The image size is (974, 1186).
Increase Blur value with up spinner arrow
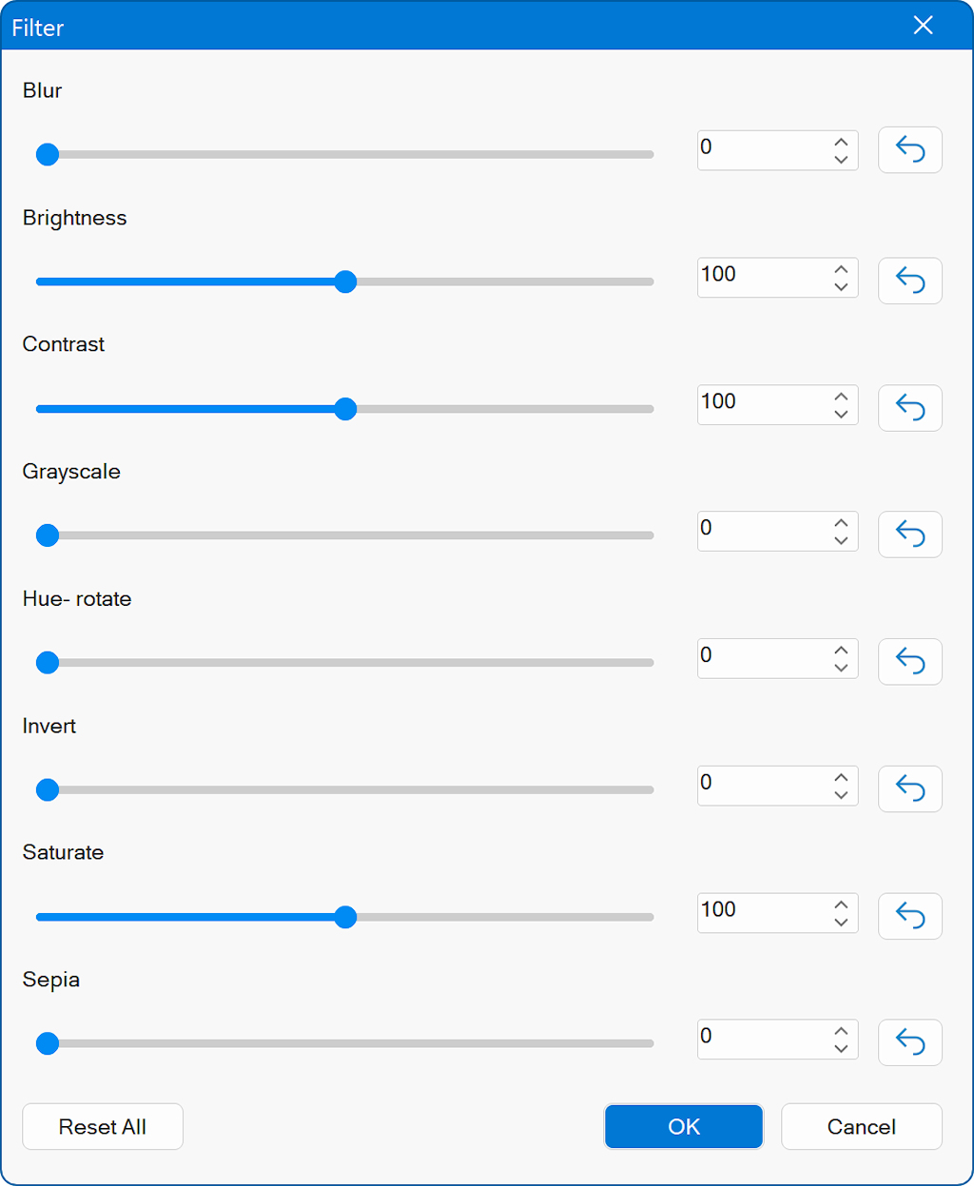(x=841, y=142)
